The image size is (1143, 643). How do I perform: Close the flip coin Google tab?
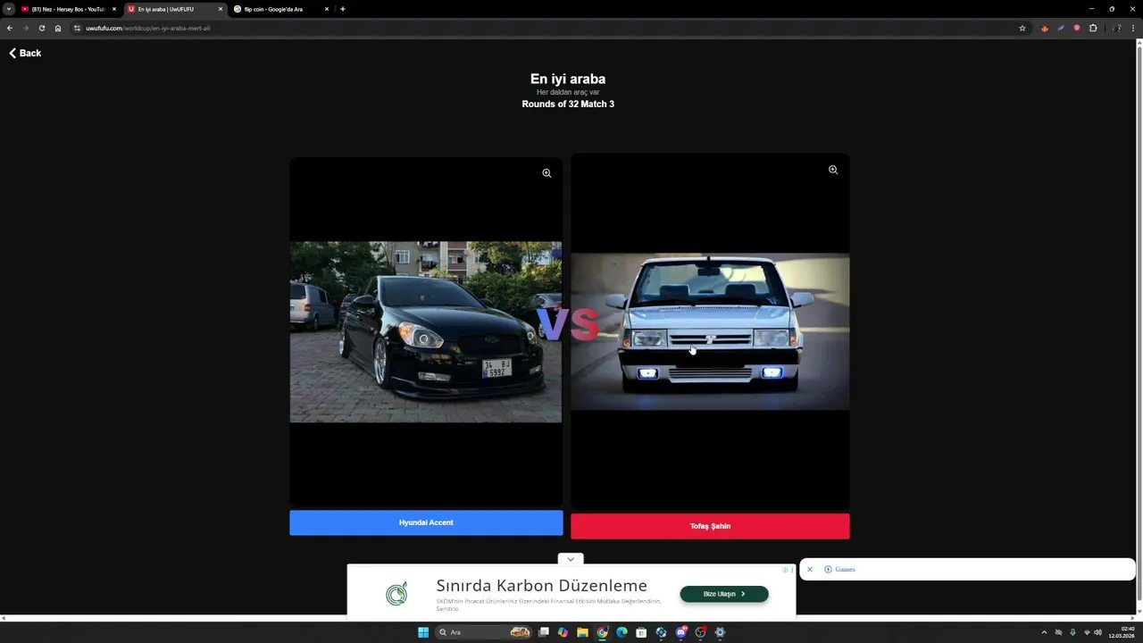click(x=326, y=9)
